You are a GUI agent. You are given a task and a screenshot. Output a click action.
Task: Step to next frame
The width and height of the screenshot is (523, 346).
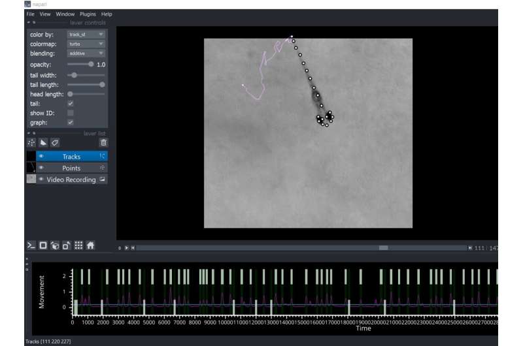[470, 248]
